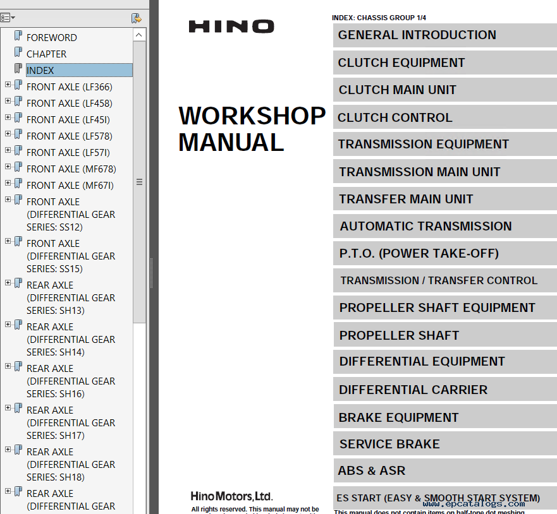The width and height of the screenshot is (557, 514).
Task: Open TRANSMISSION EQUIPMENT index link
Action: [444, 145]
